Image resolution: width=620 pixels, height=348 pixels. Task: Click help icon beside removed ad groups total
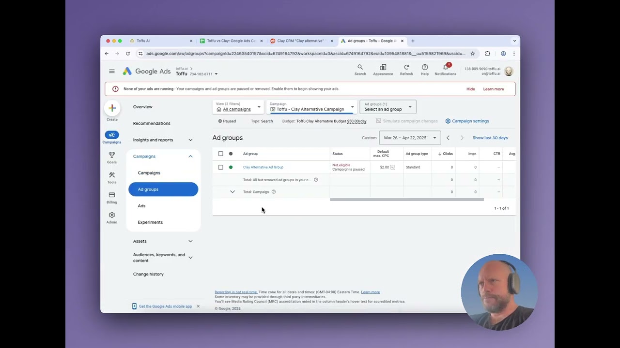[x=316, y=180]
